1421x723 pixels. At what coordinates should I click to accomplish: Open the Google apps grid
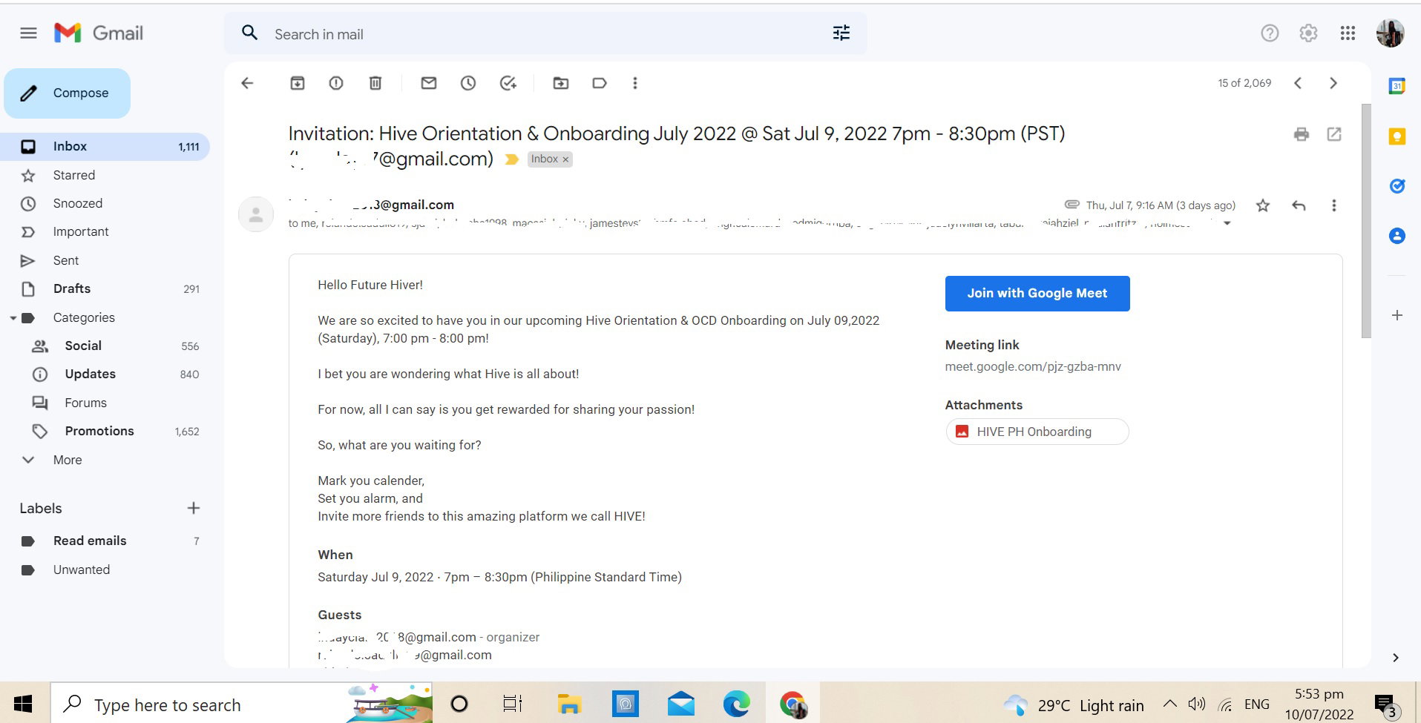(x=1348, y=33)
